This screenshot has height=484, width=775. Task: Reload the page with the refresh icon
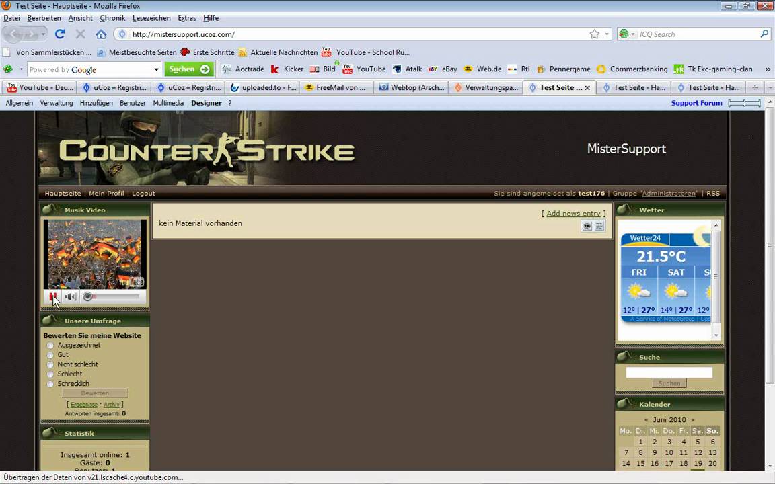point(60,34)
